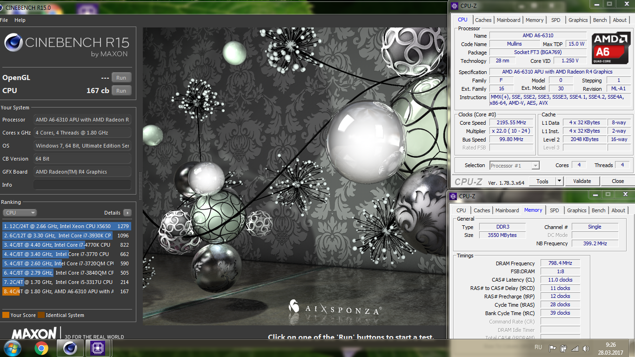
Task: Click the brown Identical System legend swatch
Action: click(x=41, y=315)
